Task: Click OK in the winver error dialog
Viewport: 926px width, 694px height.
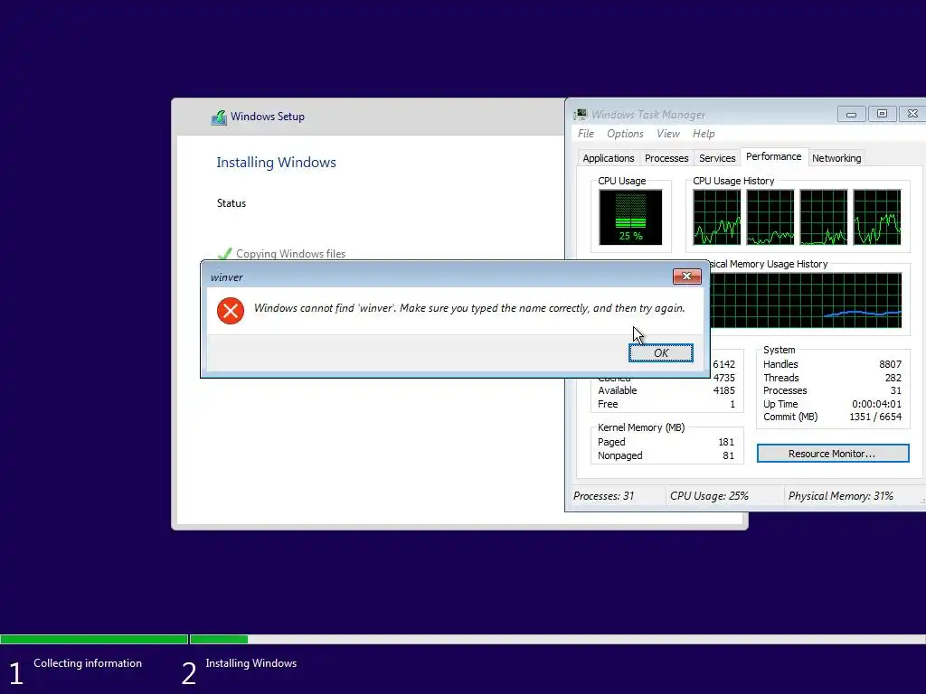Action: pyautogui.click(x=660, y=353)
